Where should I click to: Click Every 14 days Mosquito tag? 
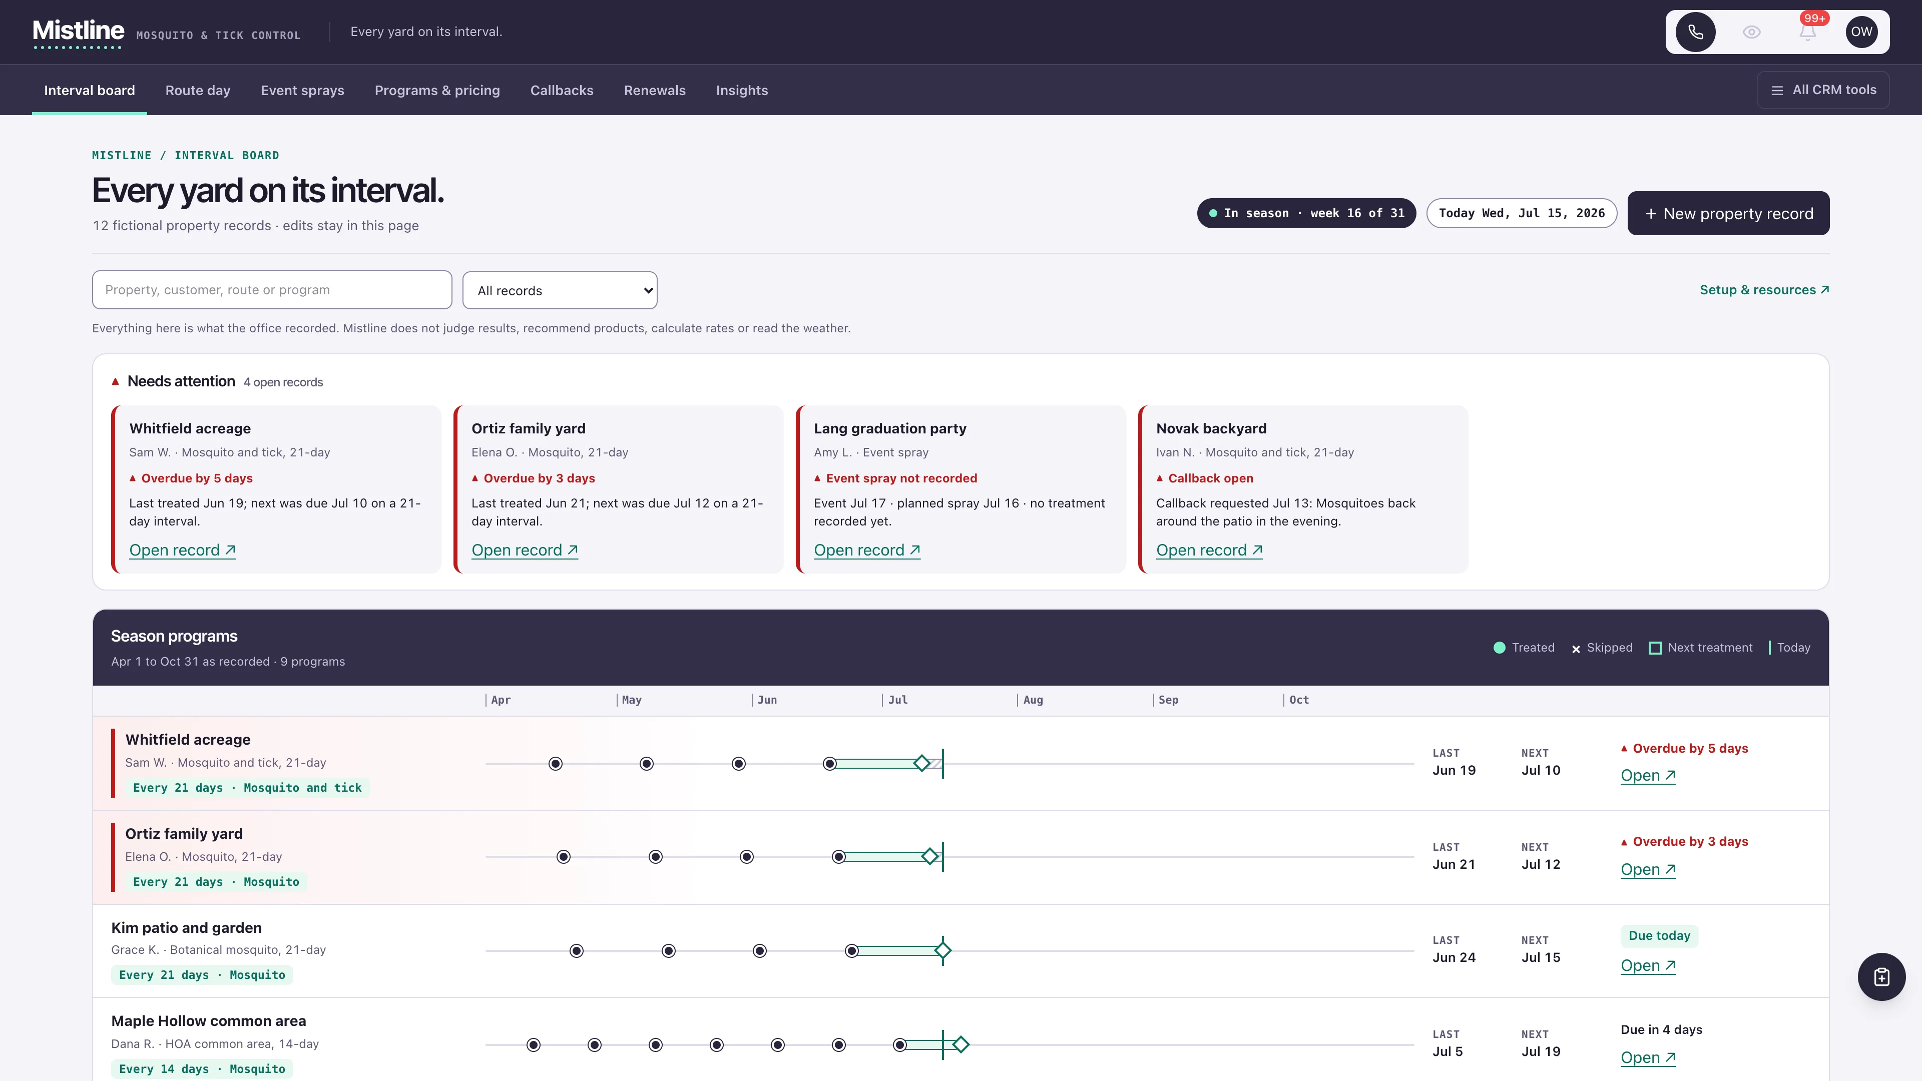pyautogui.click(x=201, y=1069)
